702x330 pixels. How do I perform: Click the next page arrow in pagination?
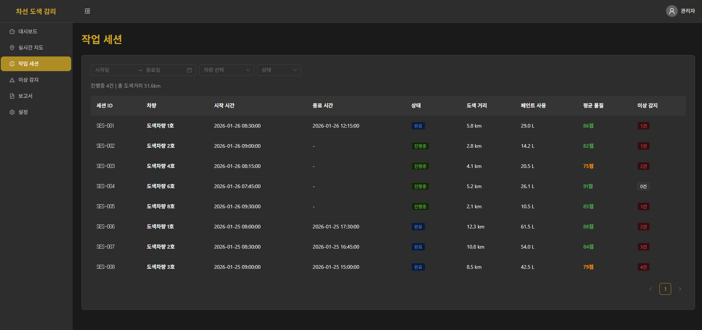tap(680, 289)
